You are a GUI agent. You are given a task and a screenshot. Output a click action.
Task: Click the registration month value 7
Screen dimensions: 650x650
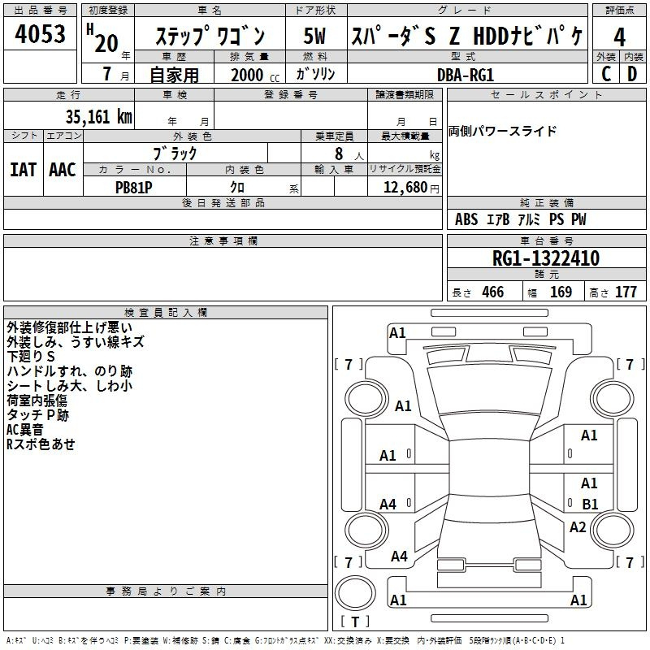(107, 74)
